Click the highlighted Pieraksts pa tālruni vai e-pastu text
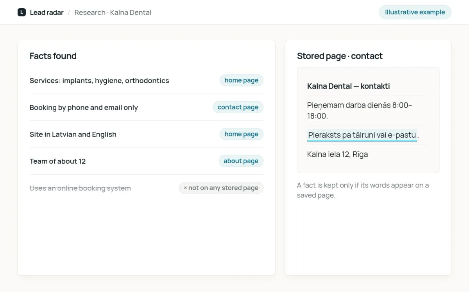This screenshot has width=469, height=292. pos(362,135)
